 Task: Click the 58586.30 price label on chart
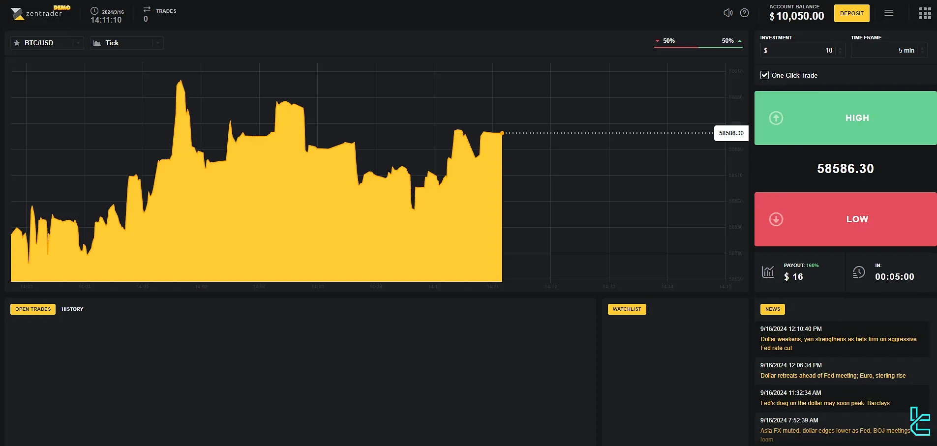tap(731, 133)
